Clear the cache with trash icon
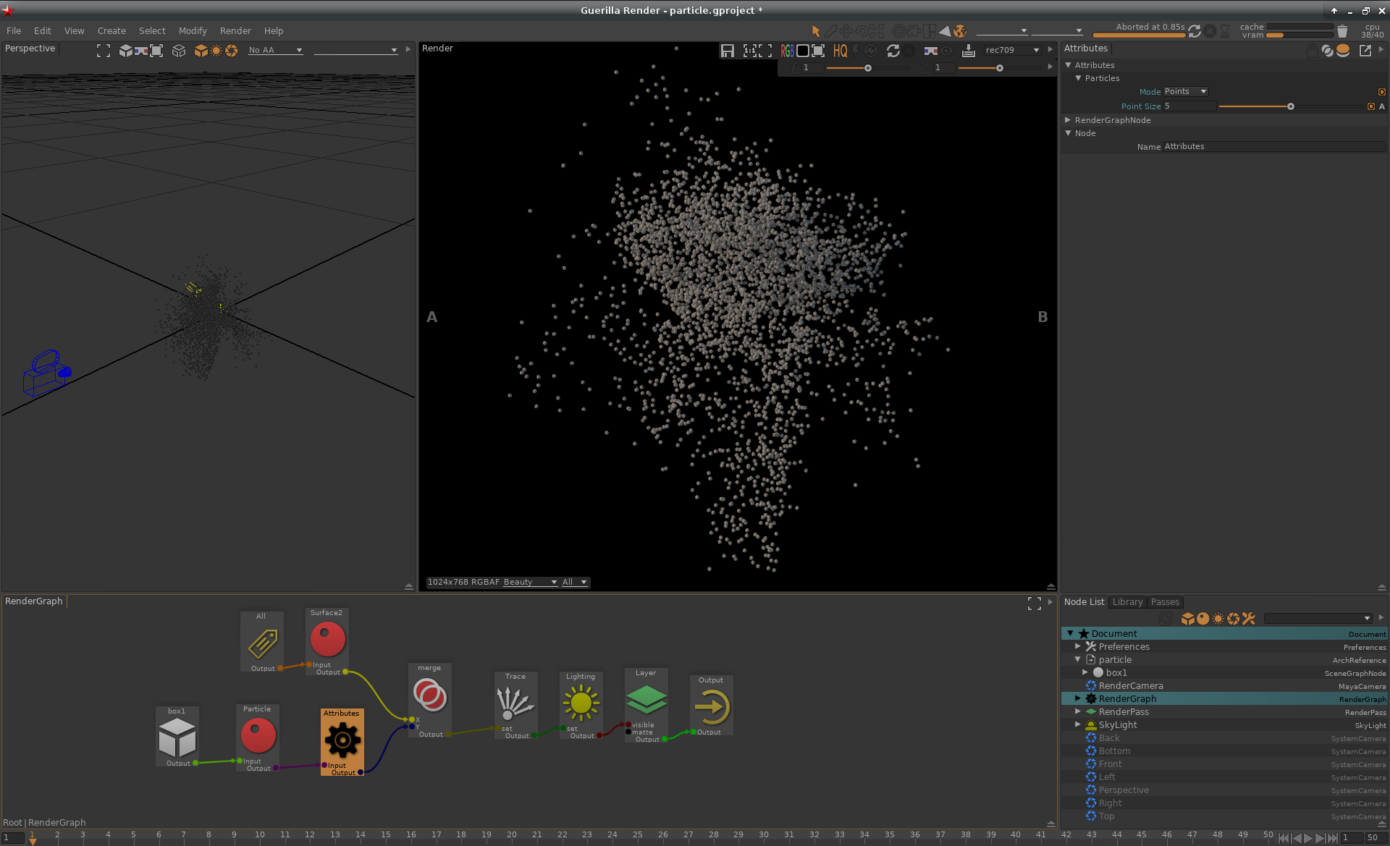This screenshot has height=846, width=1390. (1342, 31)
